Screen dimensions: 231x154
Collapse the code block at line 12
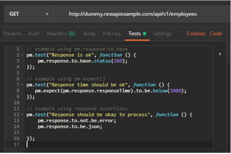coord(22,115)
